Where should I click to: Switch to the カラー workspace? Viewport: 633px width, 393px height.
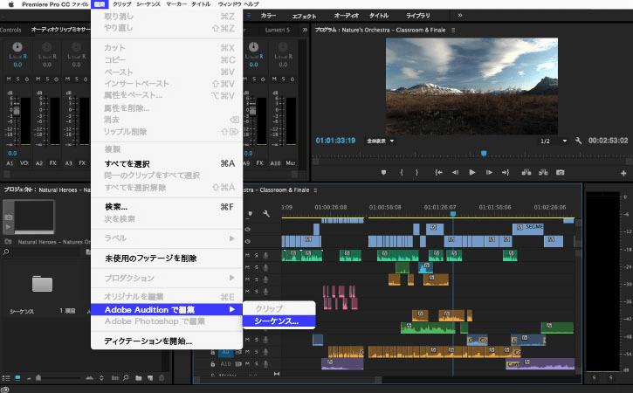[268, 16]
